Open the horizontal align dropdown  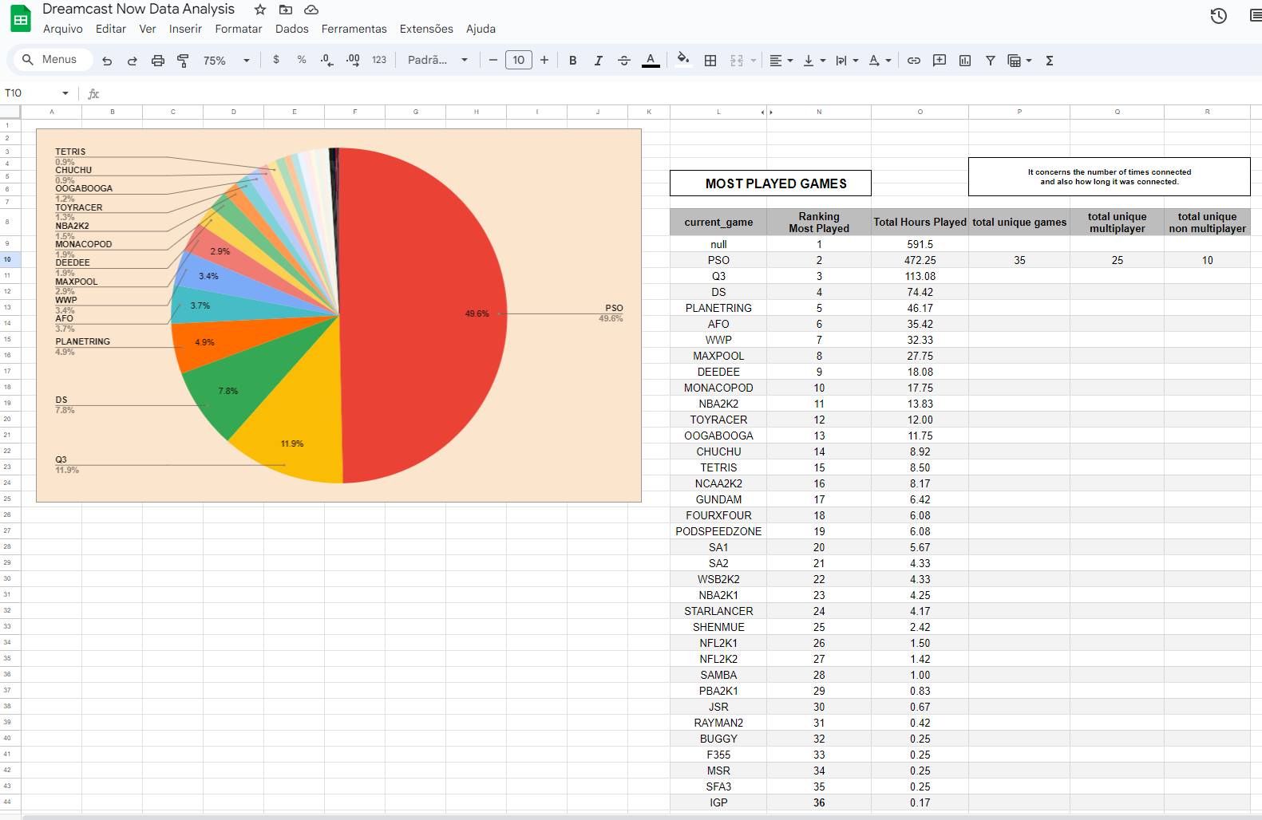pyautogui.click(x=781, y=61)
